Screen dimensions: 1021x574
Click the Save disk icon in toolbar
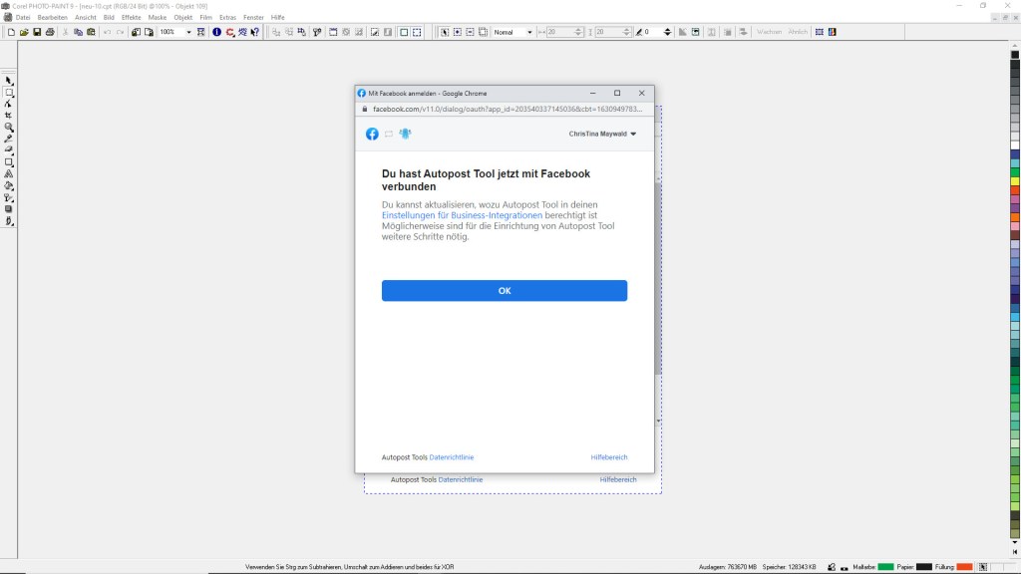click(37, 32)
